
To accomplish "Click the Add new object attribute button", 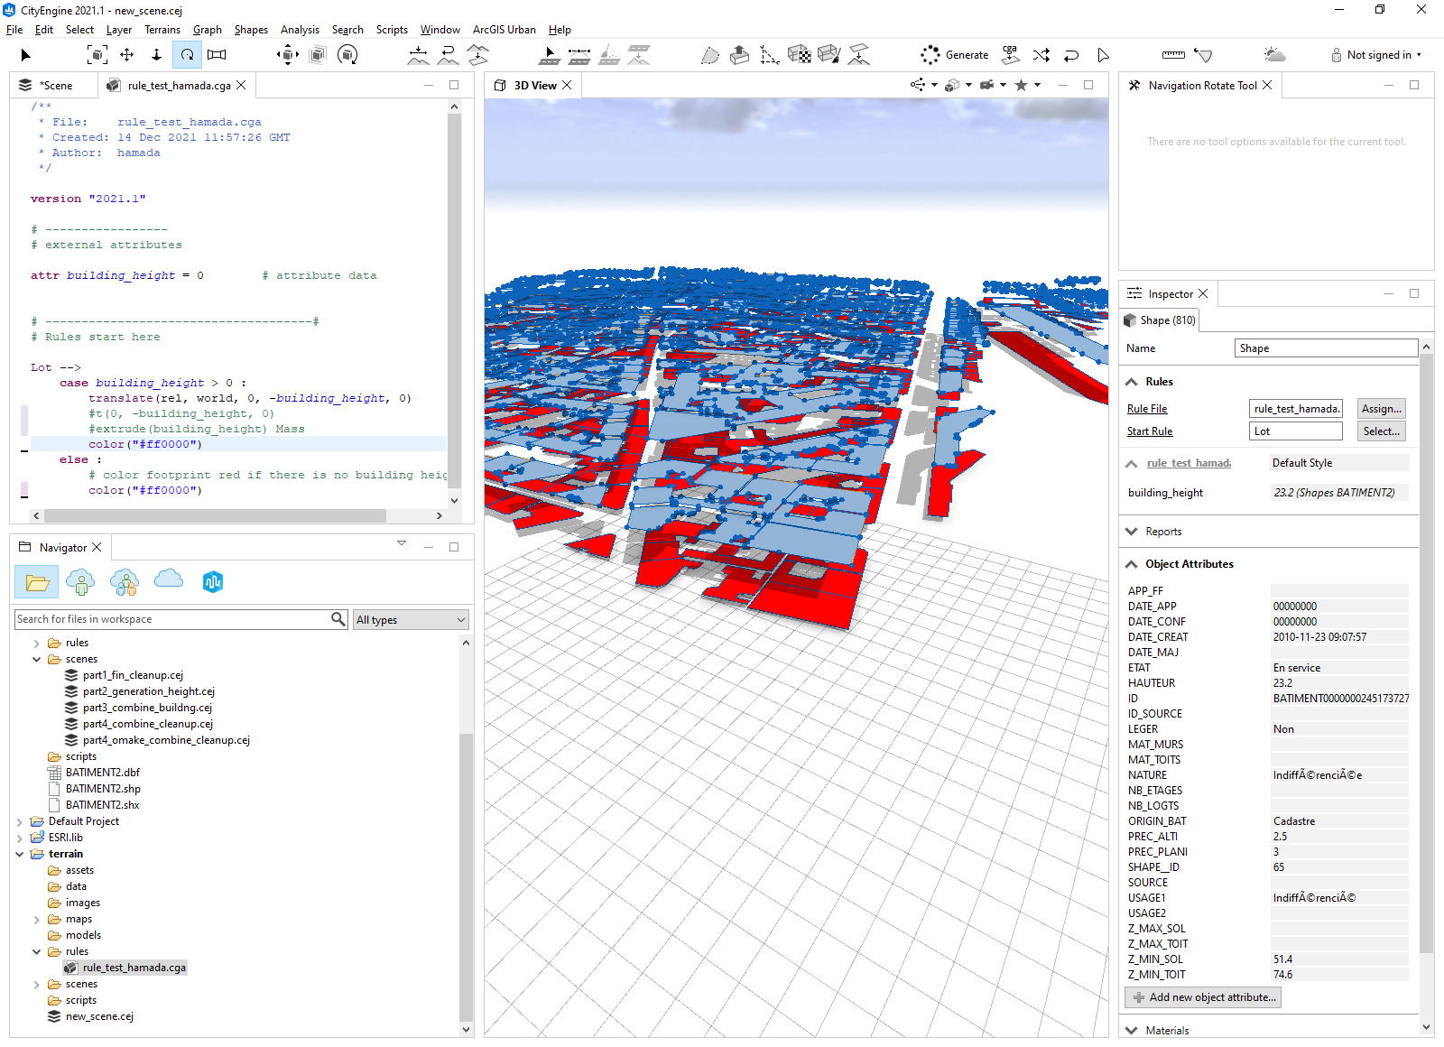I will point(1203,997).
